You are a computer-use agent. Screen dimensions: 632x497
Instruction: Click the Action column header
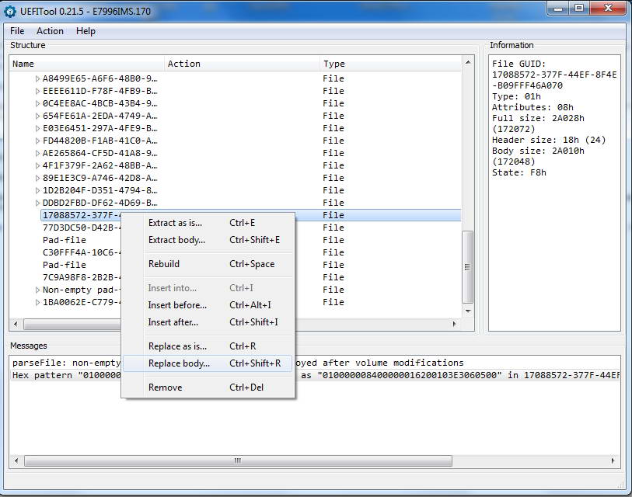[242, 64]
